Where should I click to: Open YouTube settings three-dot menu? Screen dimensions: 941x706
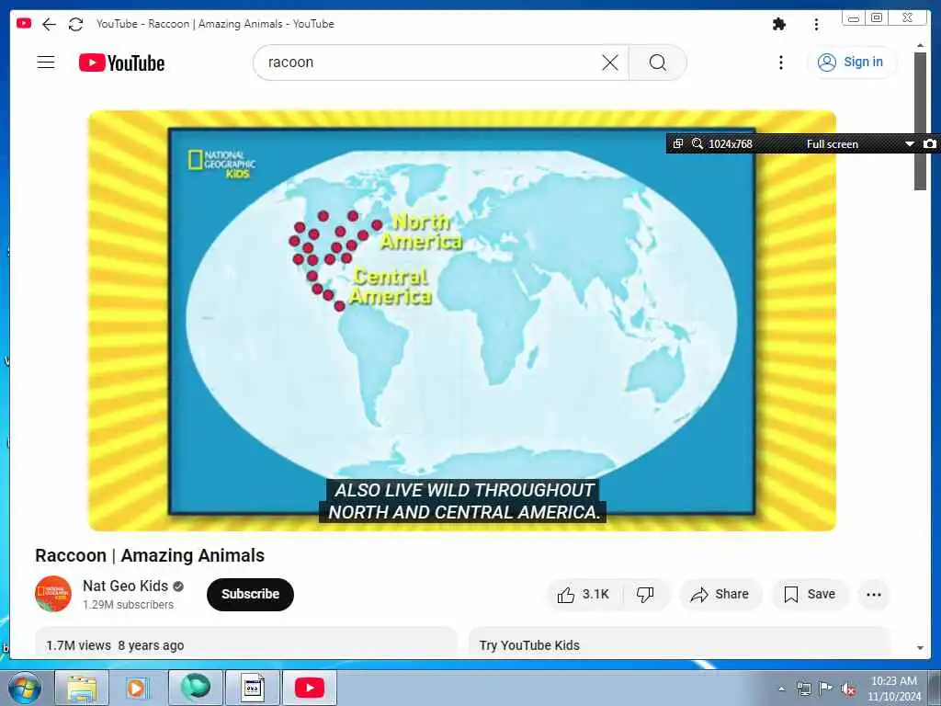tap(781, 63)
